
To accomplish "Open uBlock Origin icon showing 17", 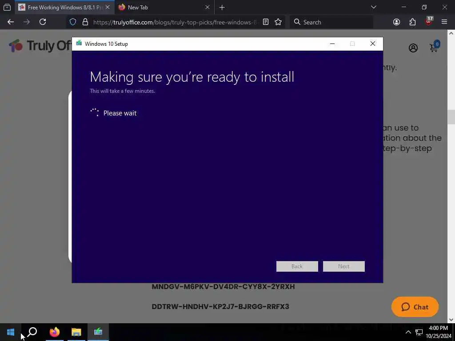I will [429, 21].
